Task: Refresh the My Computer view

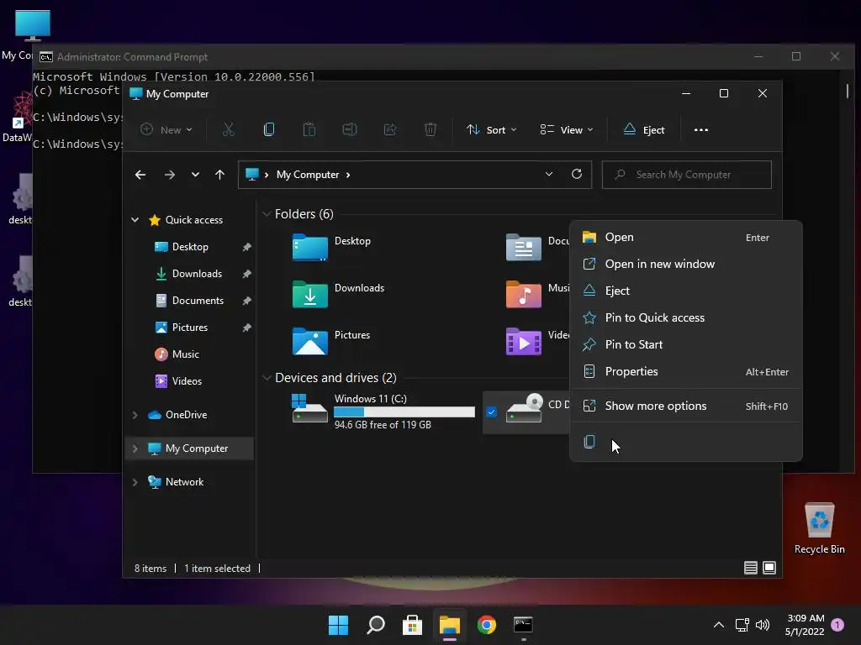Action: click(x=577, y=174)
